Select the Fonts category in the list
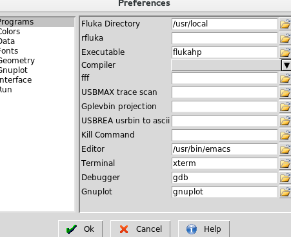The image size is (291, 237). coord(9,51)
